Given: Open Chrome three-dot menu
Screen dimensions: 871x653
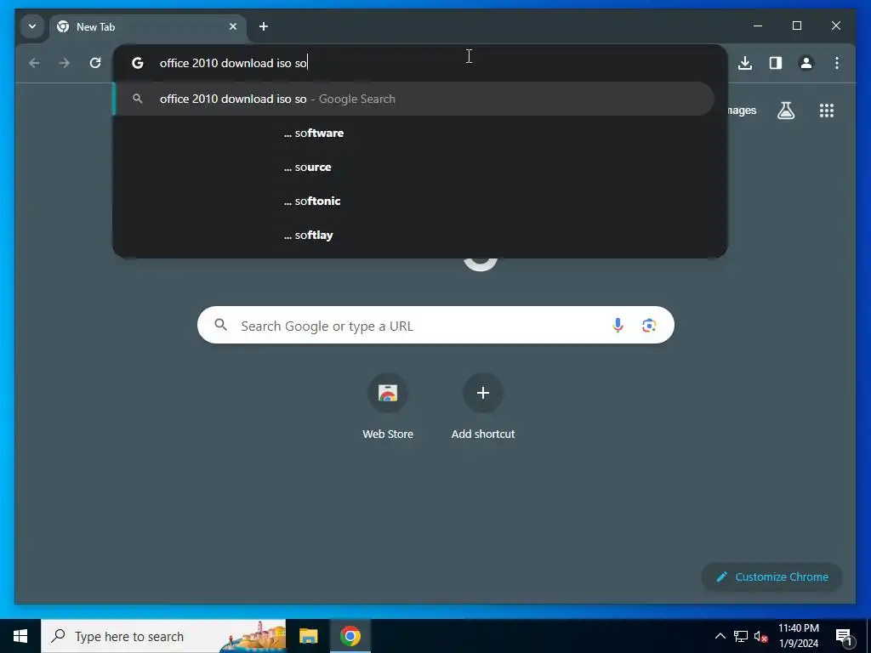Looking at the screenshot, I should point(837,63).
